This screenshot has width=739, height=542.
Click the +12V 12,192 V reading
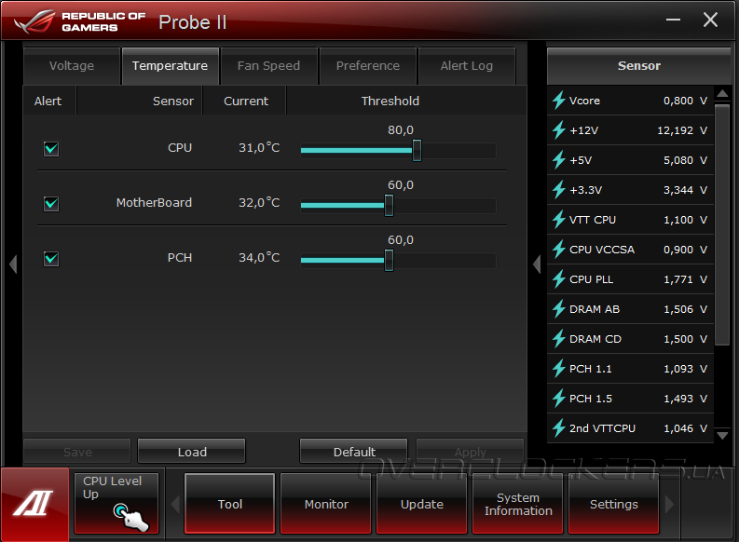(682, 130)
